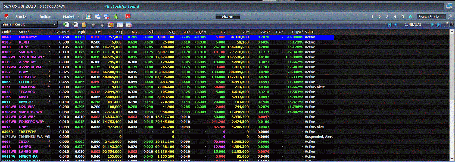Image resolution: width=455 pixels, height=162 pixels.
Task: Sort by the T-O* column header
Action: click(277, 32)
